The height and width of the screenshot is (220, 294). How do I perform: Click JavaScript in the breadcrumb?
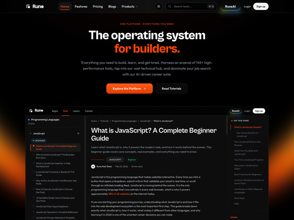pos(145,121)
